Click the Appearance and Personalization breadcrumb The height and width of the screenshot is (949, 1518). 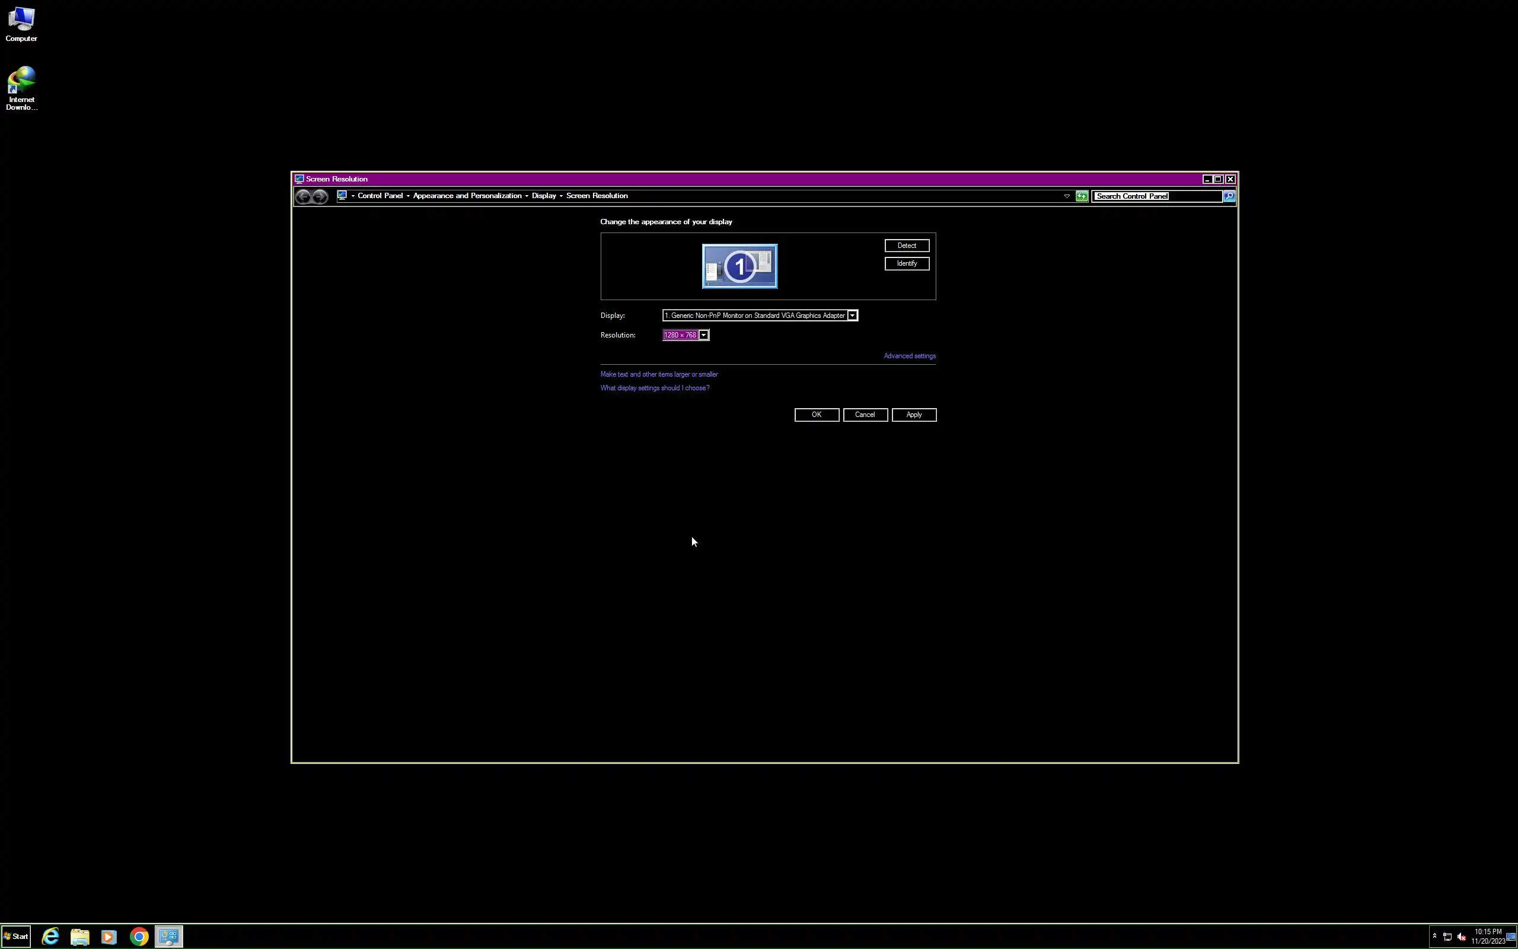467,196
